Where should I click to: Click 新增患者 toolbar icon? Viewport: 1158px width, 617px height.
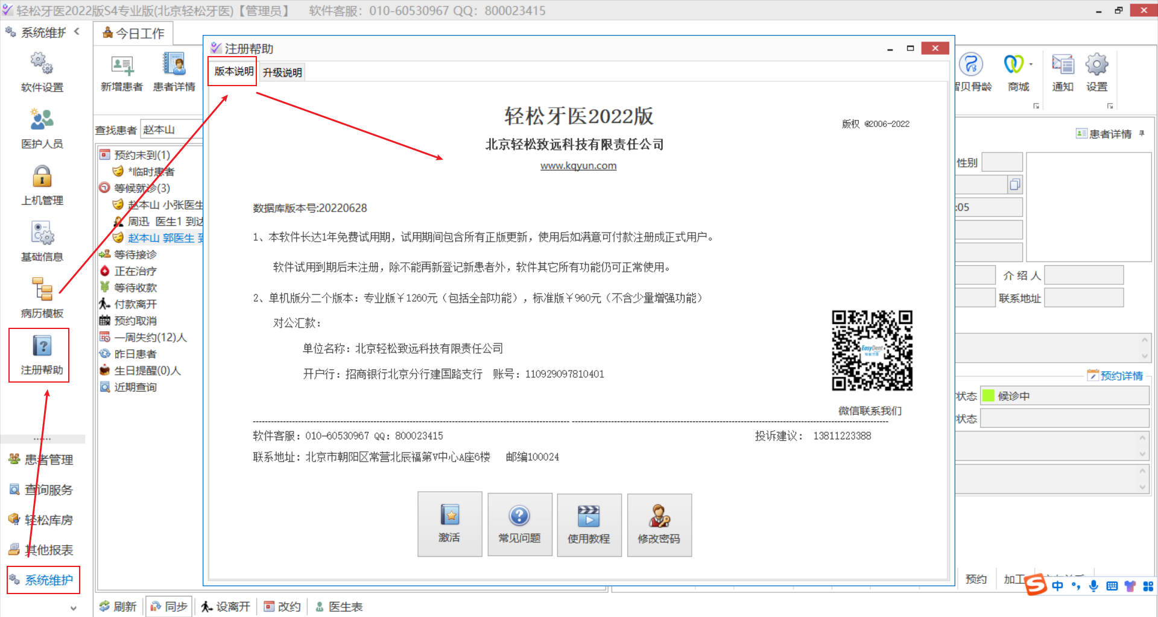122,72
